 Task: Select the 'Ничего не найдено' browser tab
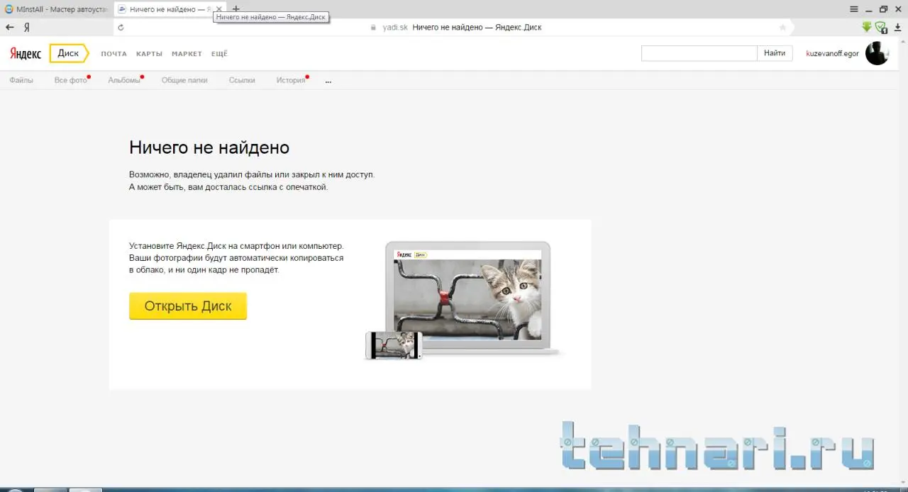[x=165, y=9]
